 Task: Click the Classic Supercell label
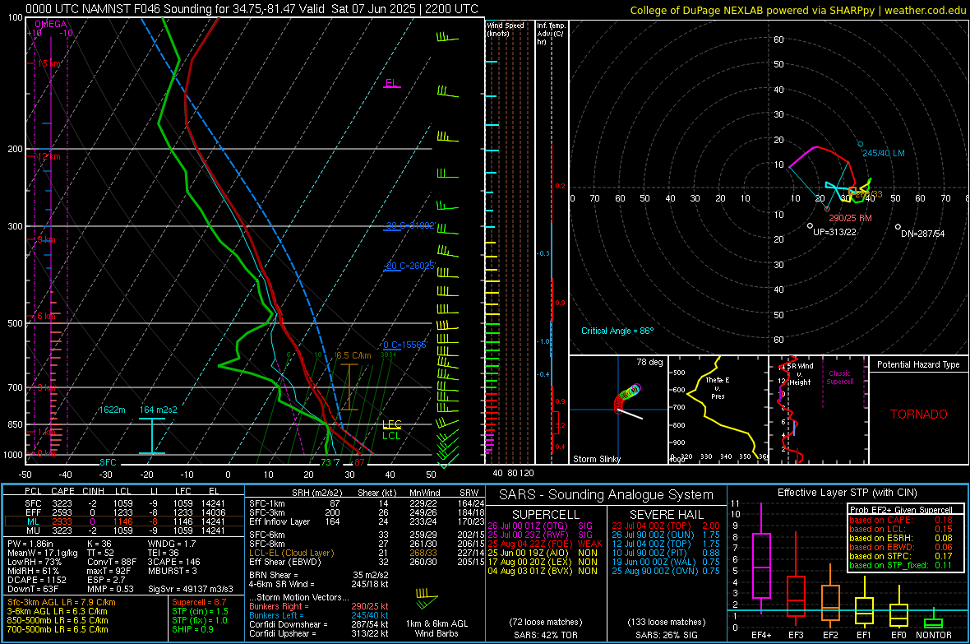click(840, 378)
